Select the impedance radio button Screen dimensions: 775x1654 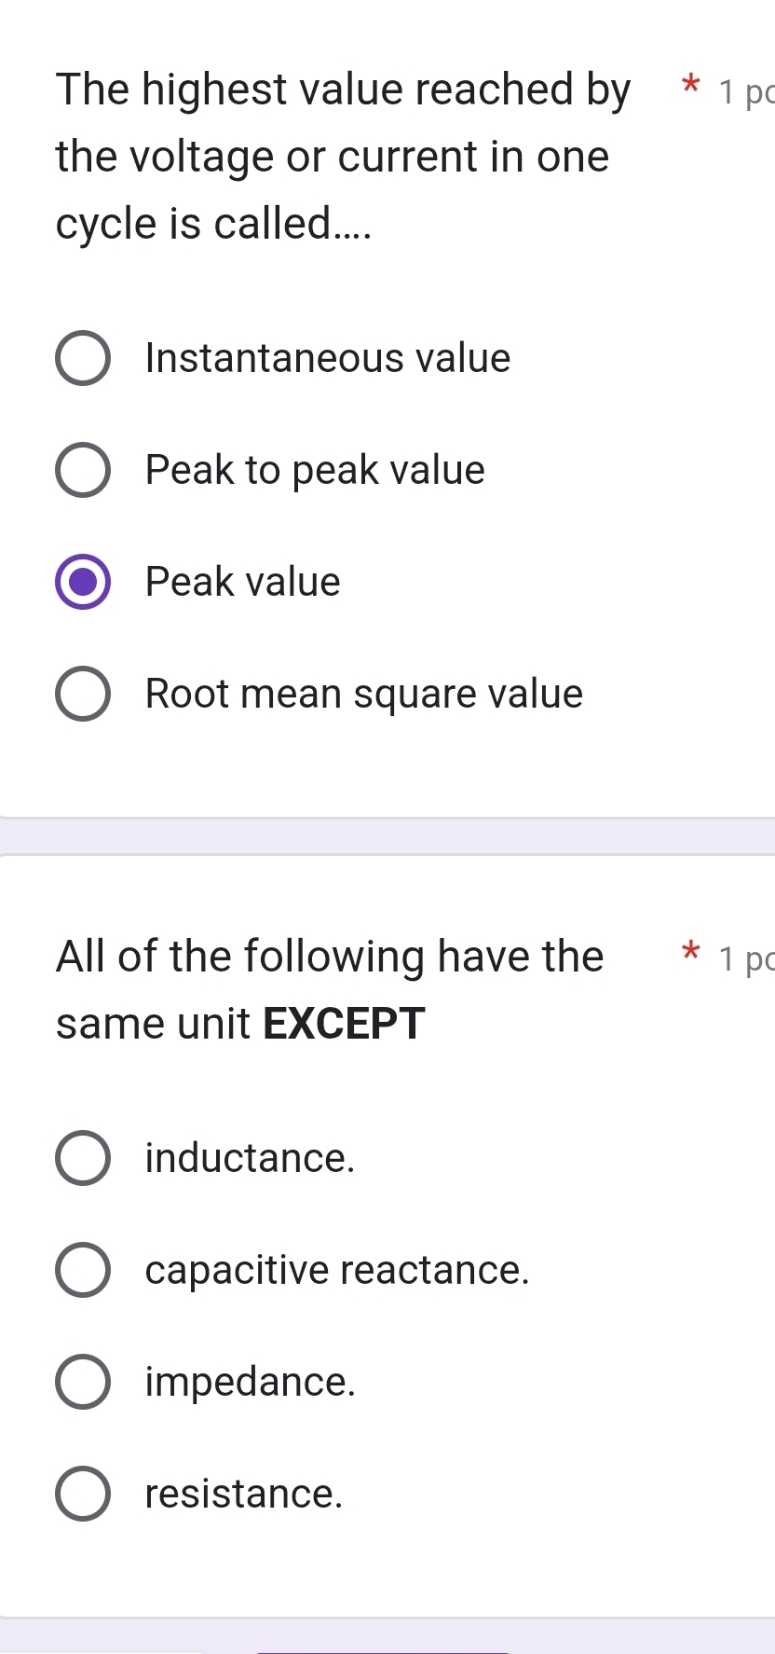coord(83,1382)
